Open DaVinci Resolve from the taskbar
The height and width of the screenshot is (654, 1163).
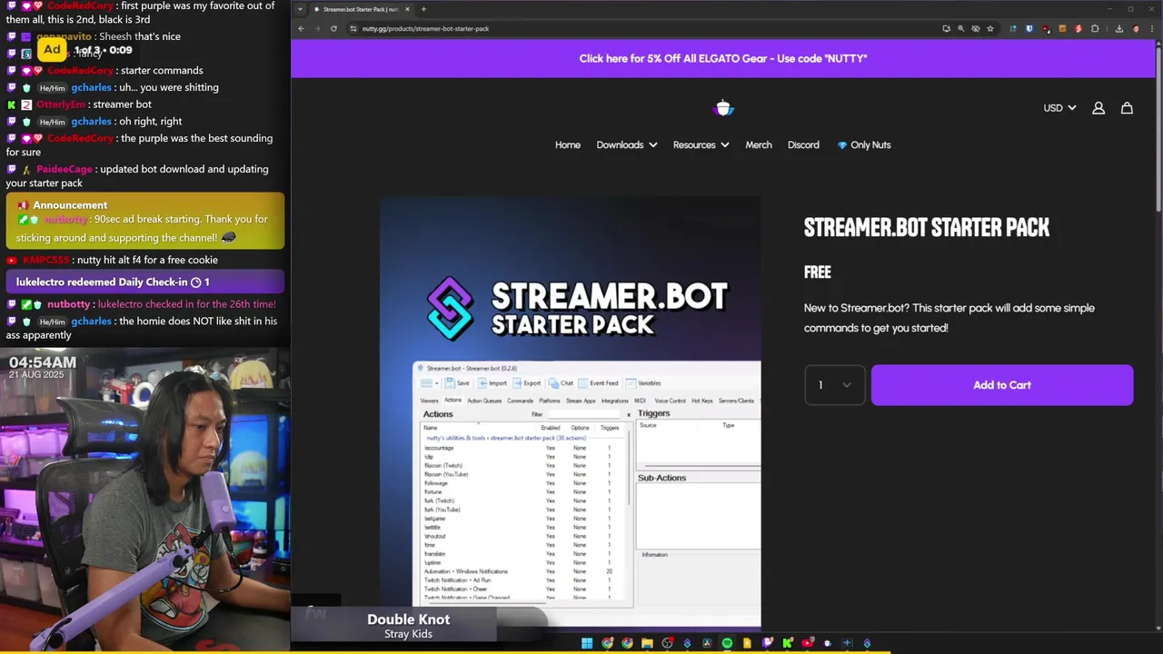tap(707, 643)
